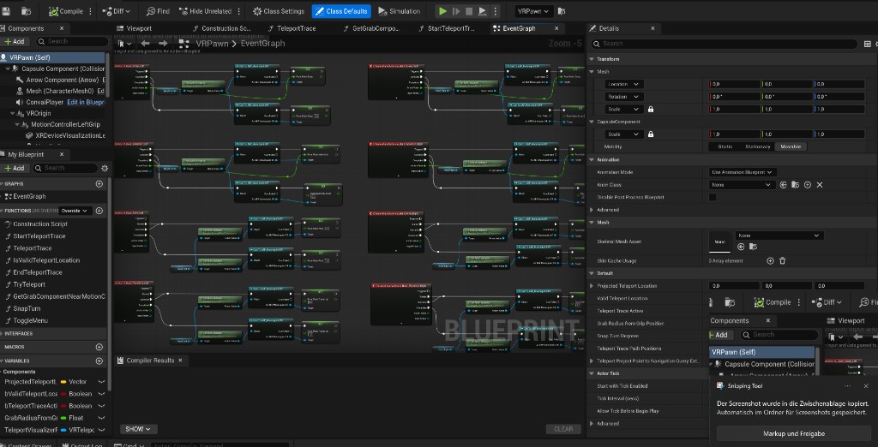Clear the Anim Class with the X icon
Image resolution: width=878 pixels, height=447 pixels.
coord(820,185)
